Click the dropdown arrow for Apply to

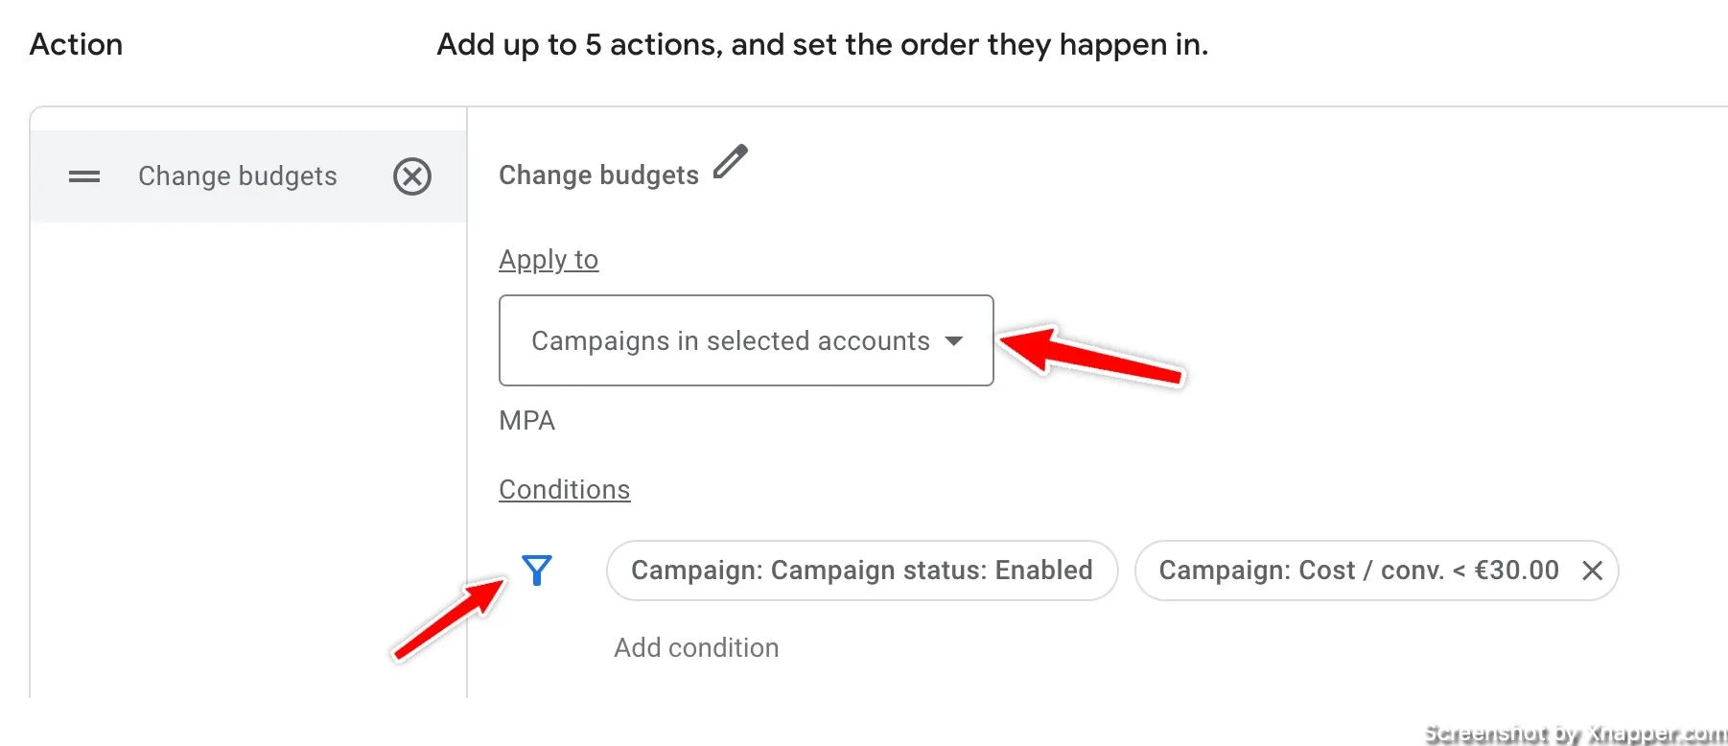[953, 341]
